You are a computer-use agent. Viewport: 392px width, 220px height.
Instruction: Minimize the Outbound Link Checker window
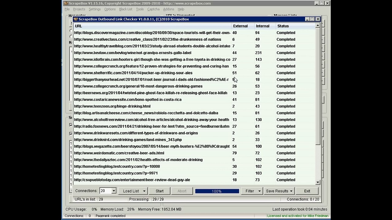(307, 19)
